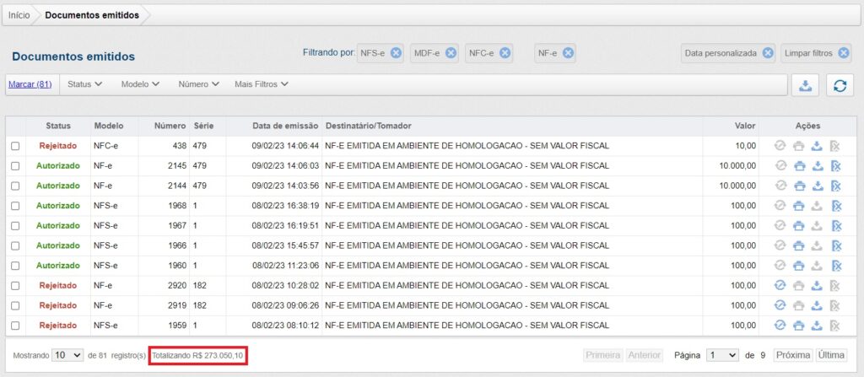Remove the MDF-e filter tag
The image size is (864, 377).
(451, 53)
